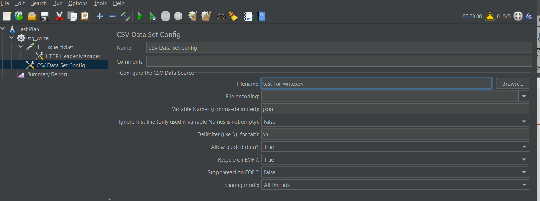Click the Cut scissors icon
Image resolution: width=540 pixels, height=201 pixels.
pyautogui.click(x=59, y=16)
